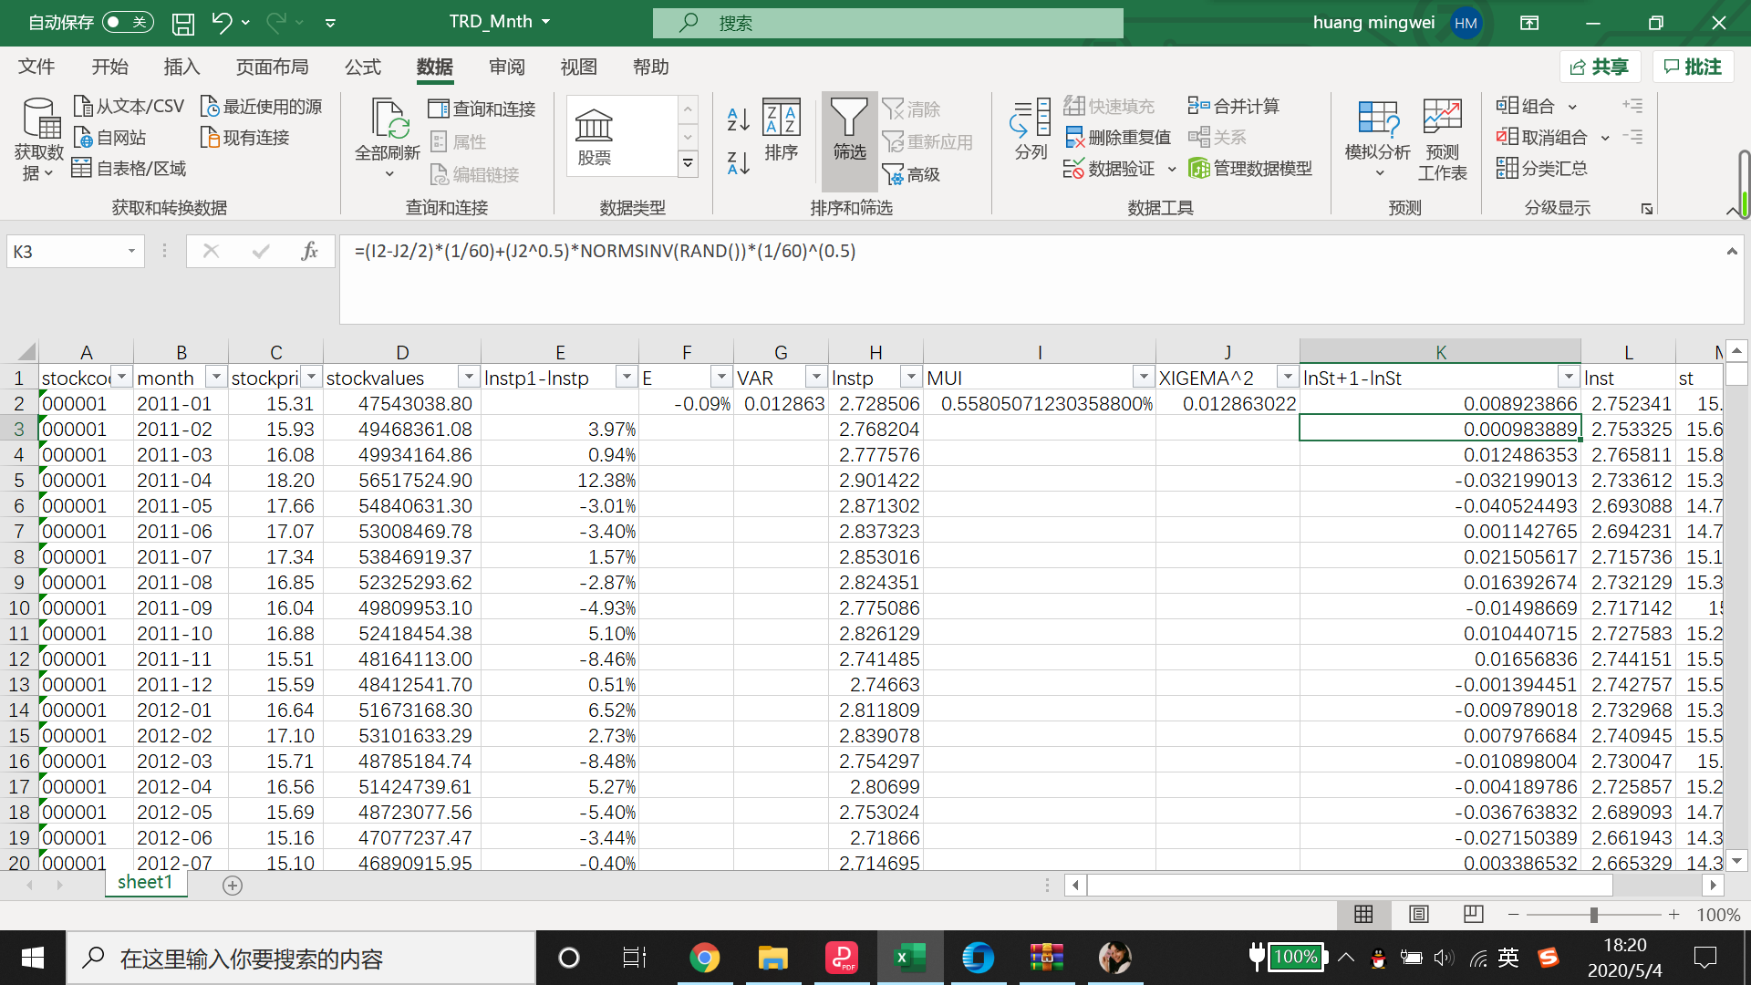Click the Comments button
This screenshot has height=985, width=1751.
click(1692, 67)
